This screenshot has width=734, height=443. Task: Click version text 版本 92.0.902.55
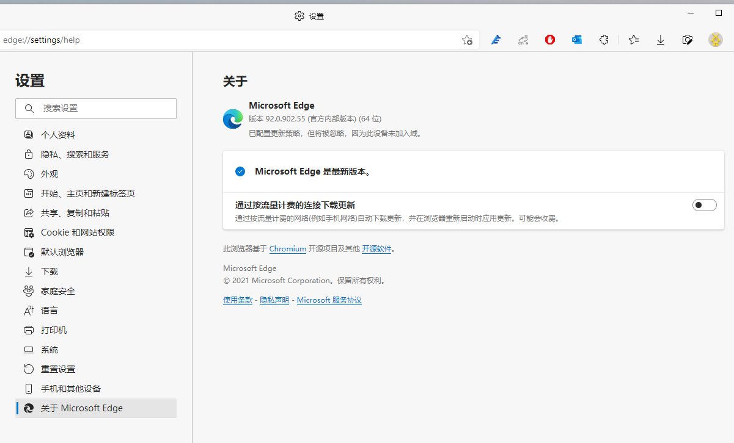(315, 118)
